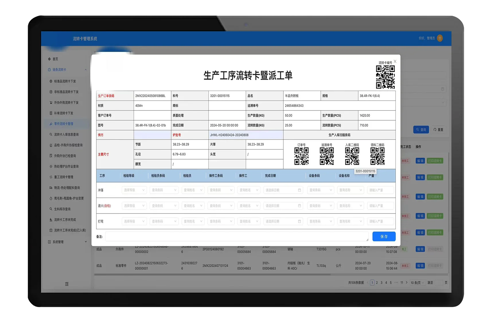This screenshot has width=483, height=330.
Task: Click the 备注 text area
Action: (237, 236)
